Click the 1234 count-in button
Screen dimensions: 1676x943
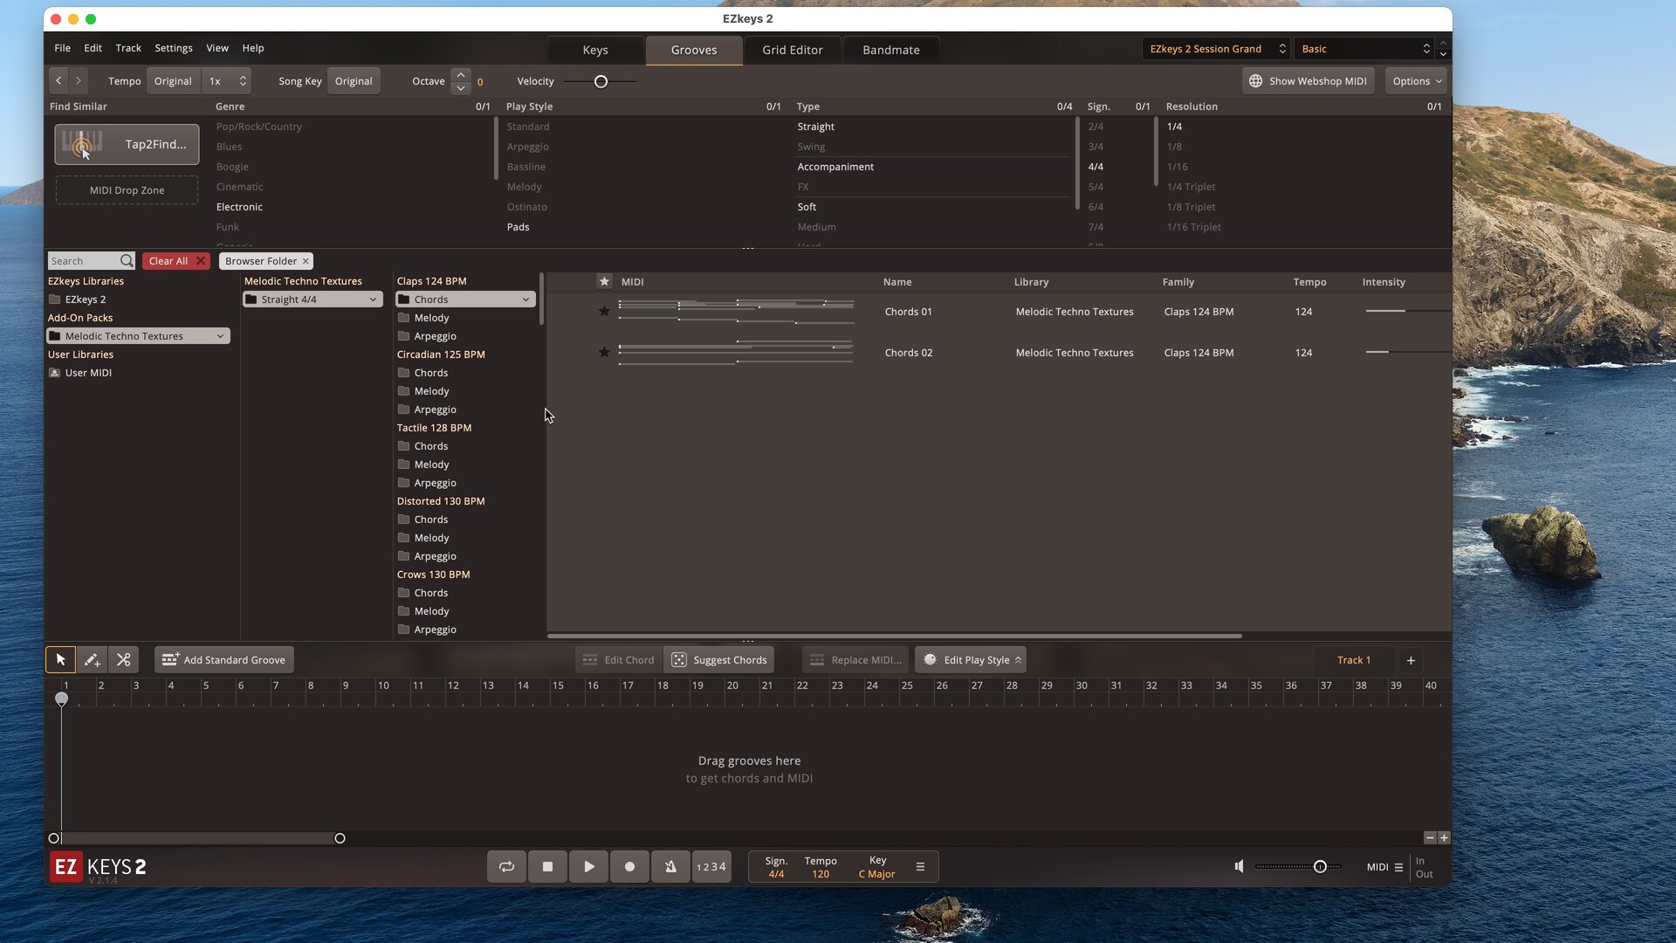pos(711,866)
